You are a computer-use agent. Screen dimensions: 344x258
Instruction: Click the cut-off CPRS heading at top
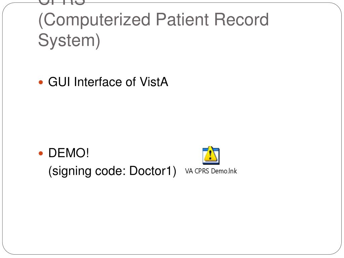coord(61,3)
